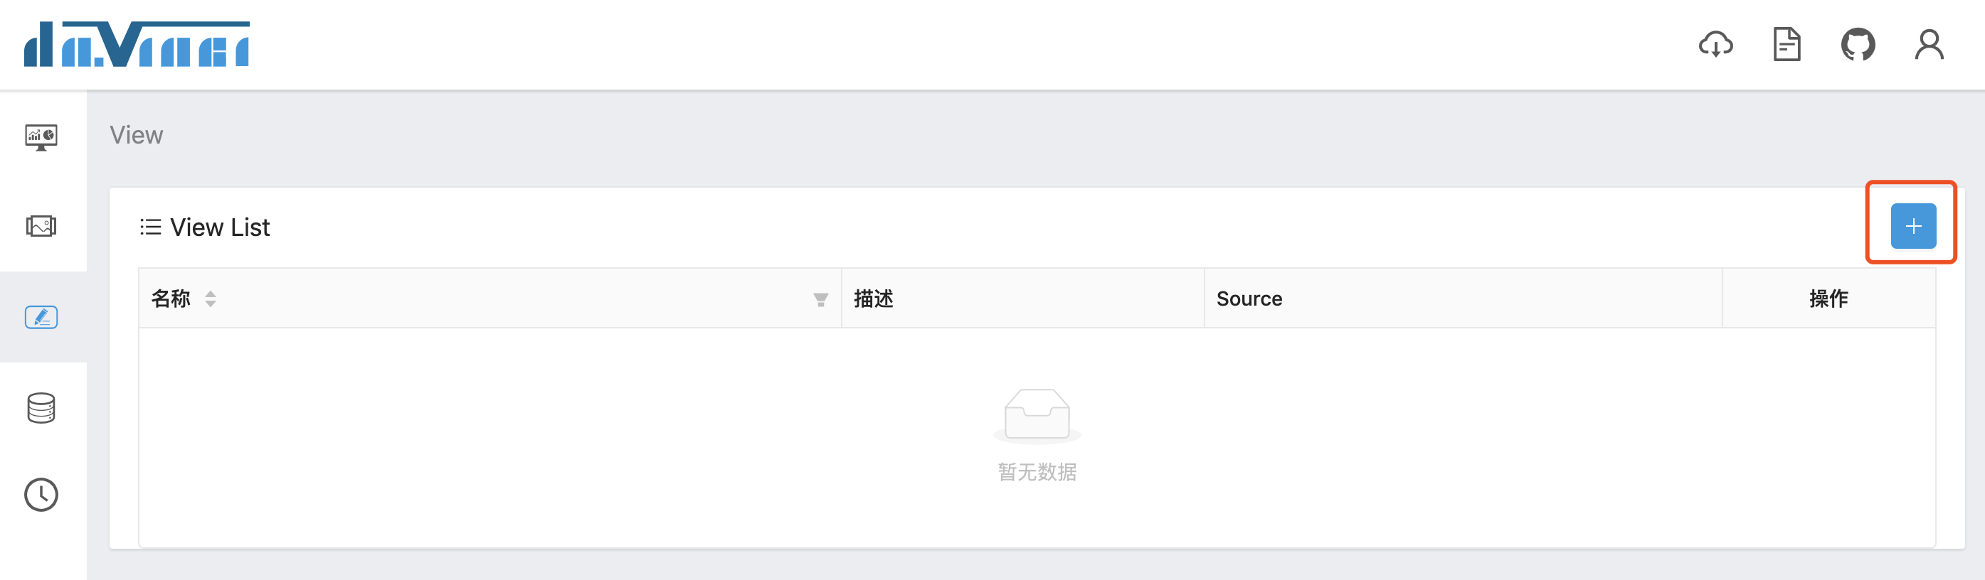Click the View List title icon

150,227
